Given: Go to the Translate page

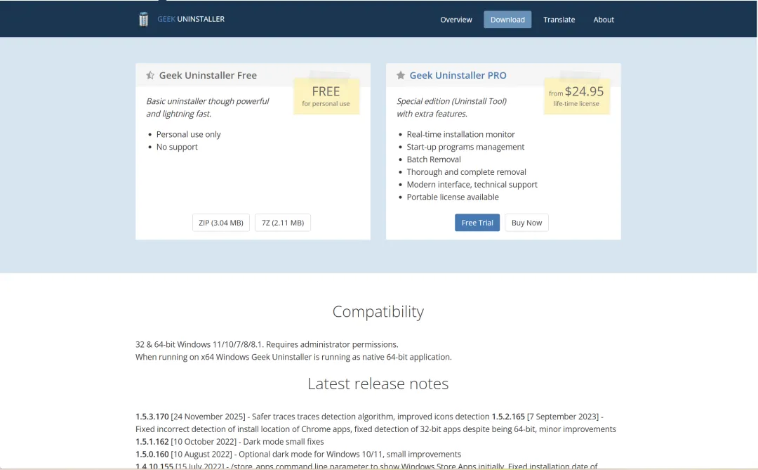Looking at the screenshot, I should (x=559, y=20).
